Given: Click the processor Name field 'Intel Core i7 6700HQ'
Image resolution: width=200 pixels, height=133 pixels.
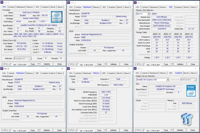Looking at the screenshot, I should tap(31, 13).
